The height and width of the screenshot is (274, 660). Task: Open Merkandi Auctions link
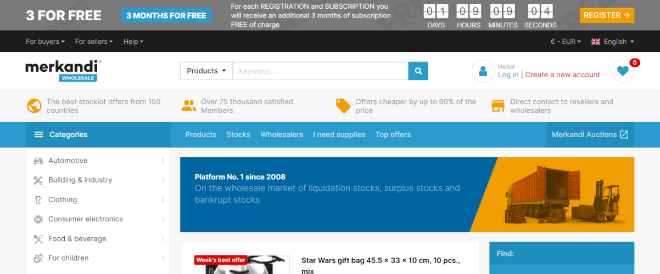pos(590,134)
